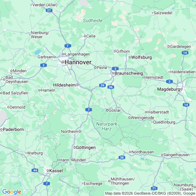Click the Südheide park label
Image resolution: width=196 pixels, height=196 pixels.
93,20
